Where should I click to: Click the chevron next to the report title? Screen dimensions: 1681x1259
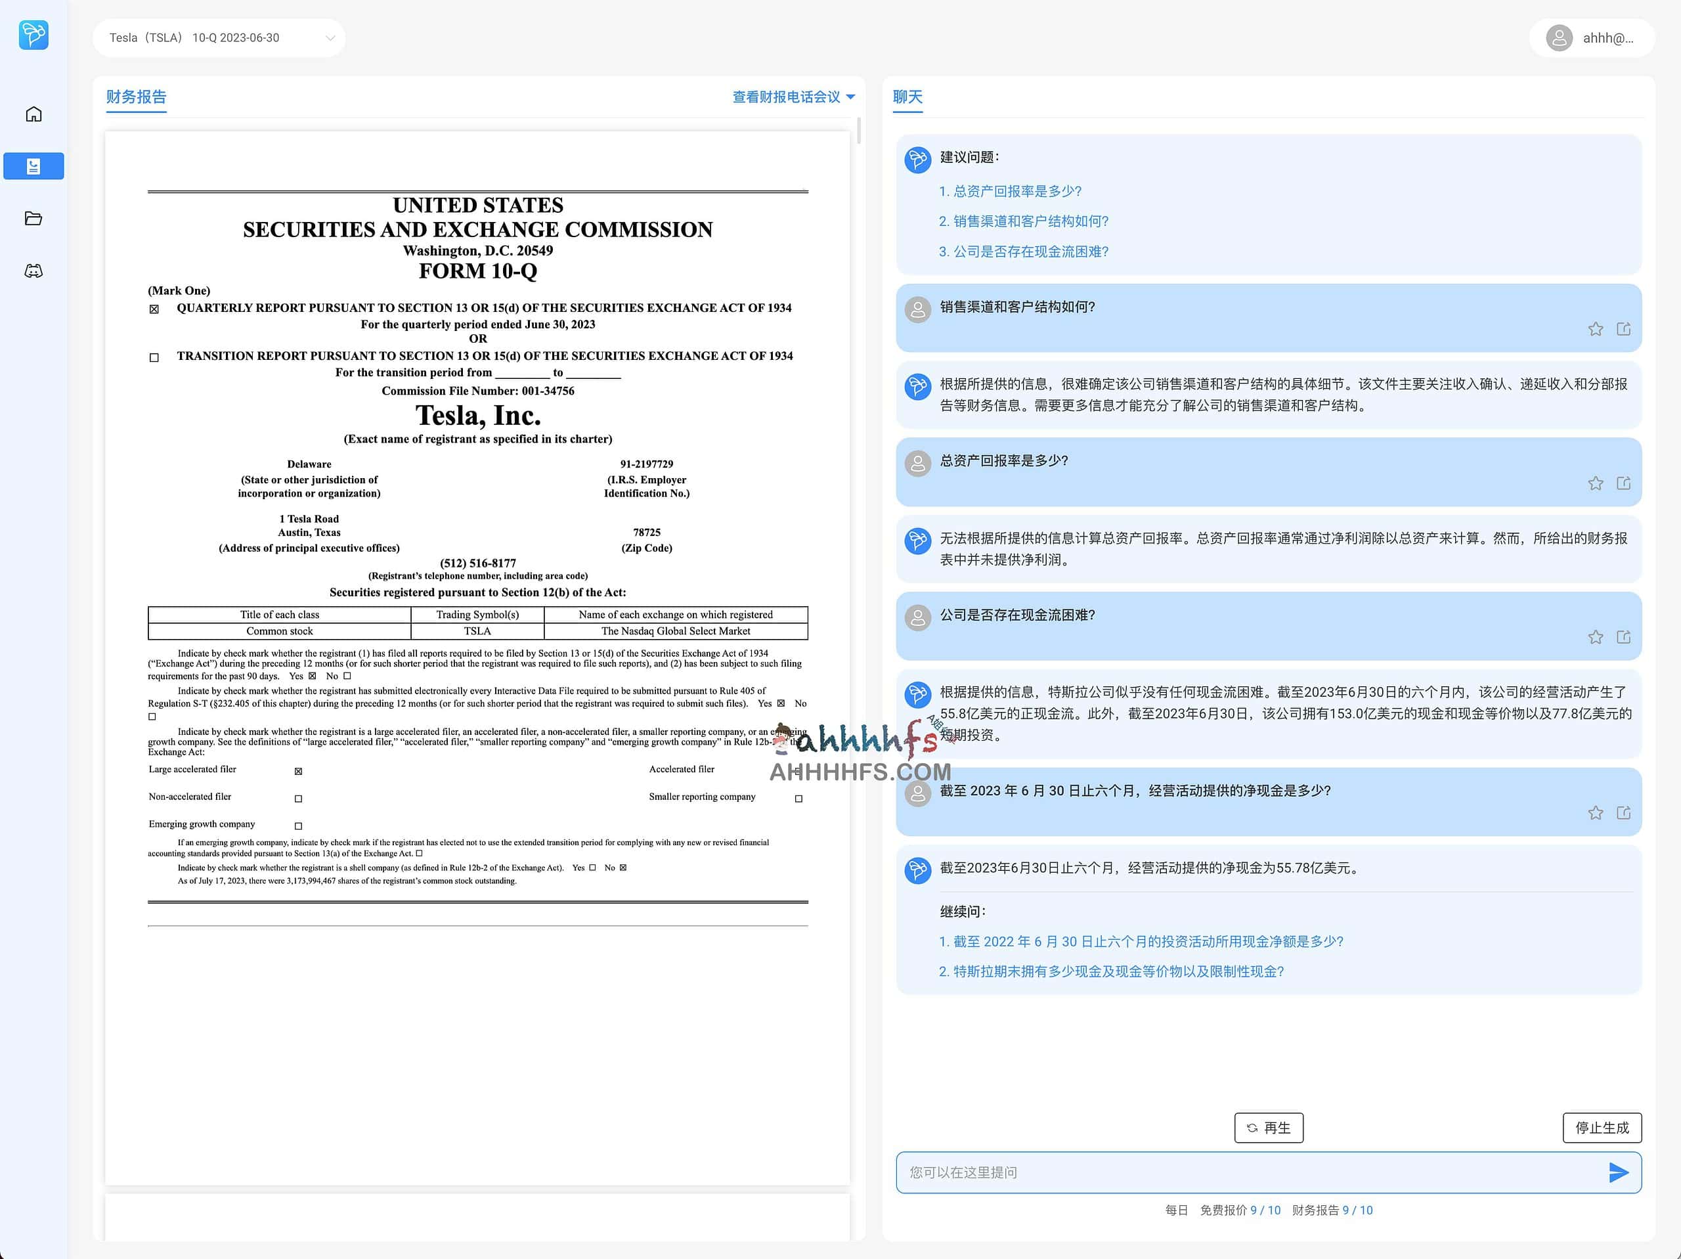click(x=330, y=37)
